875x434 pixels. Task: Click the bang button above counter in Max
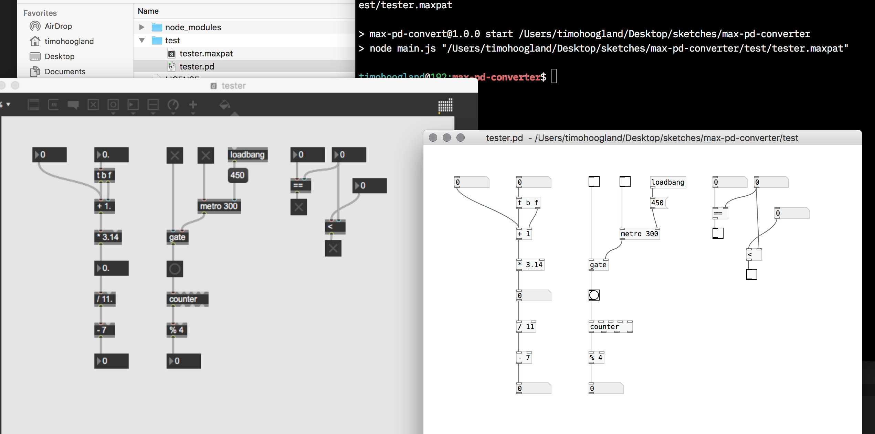point(175,269)
